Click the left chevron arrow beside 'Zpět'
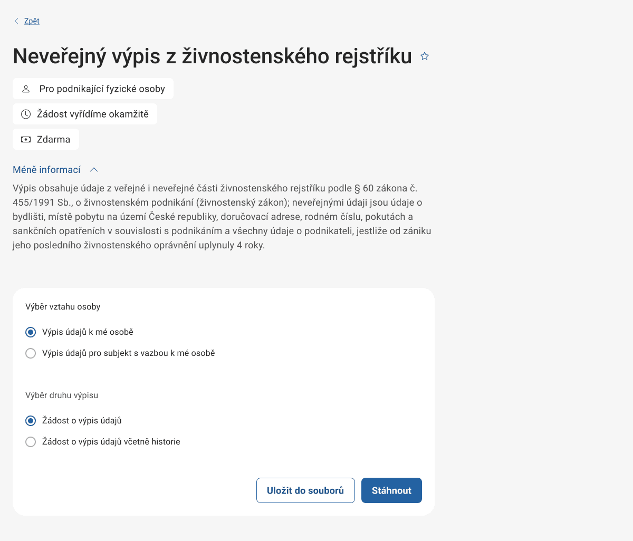The height and width of the screenshot is (541, 633). 16,21
